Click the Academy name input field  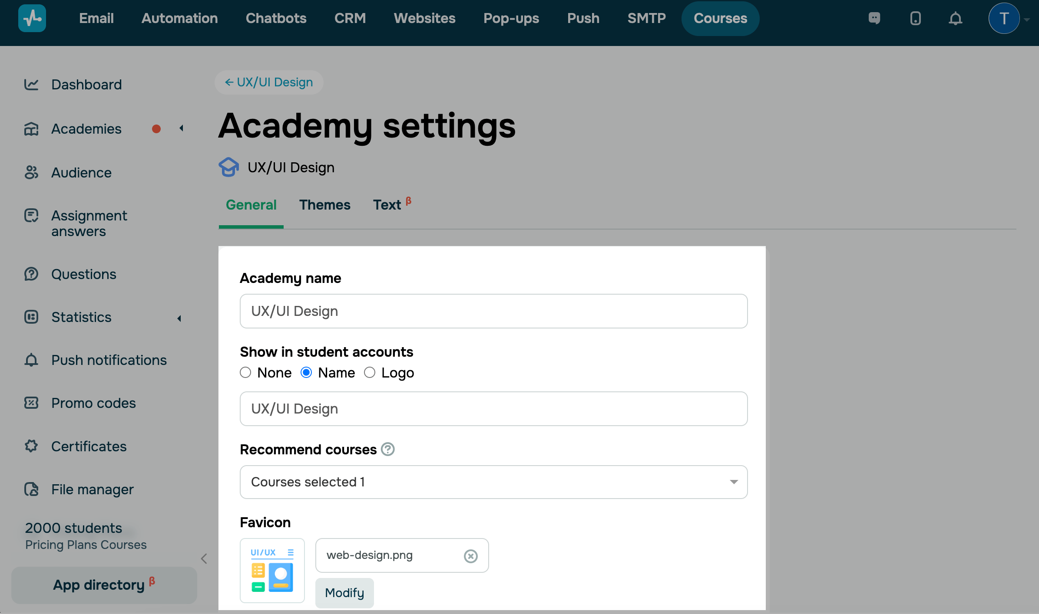[x=493, y=311]
